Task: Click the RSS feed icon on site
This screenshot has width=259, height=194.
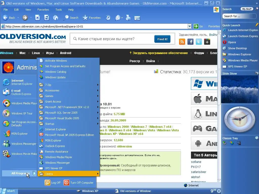Action: pos(182,42)
